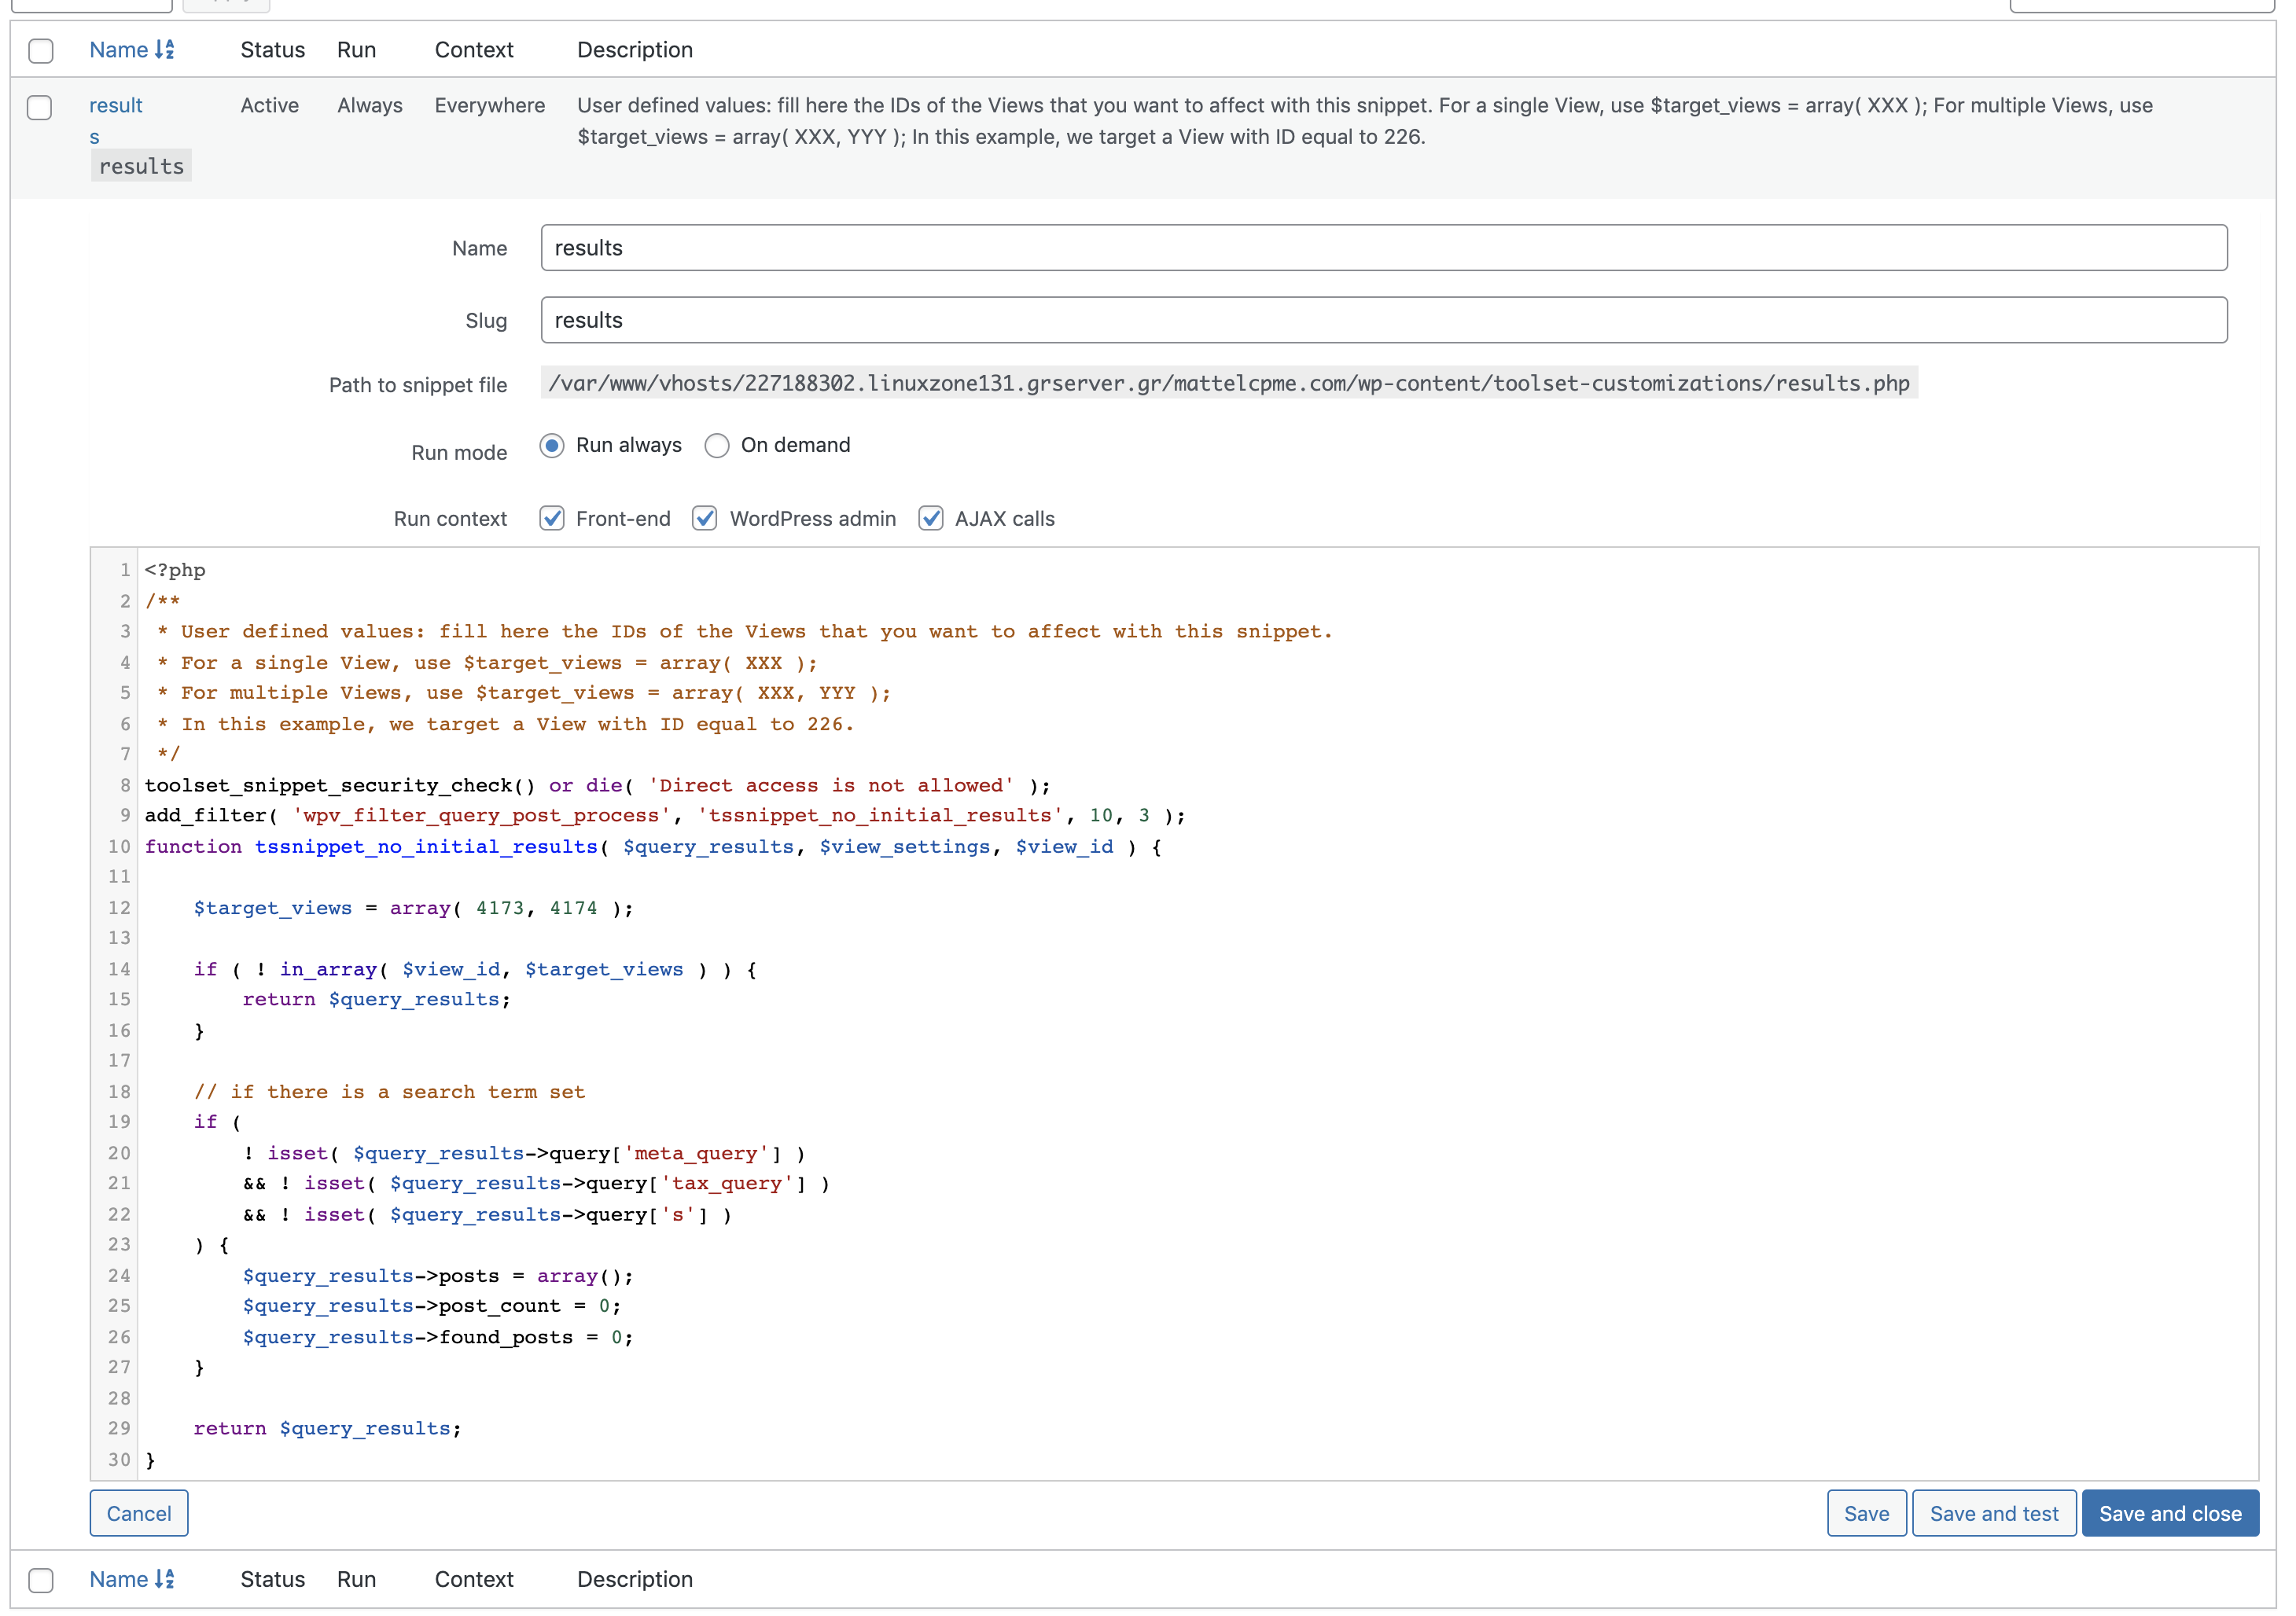The width and height of the screenshot is (2296, 1616).
Task: Click the 'Active' status of the results snippet
Action: pyautogui.click(x=269, y=105)
